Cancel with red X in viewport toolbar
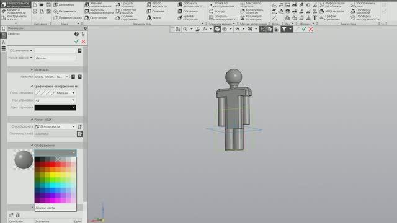This screenshot has height=223, width=397. tap(311, 29)
